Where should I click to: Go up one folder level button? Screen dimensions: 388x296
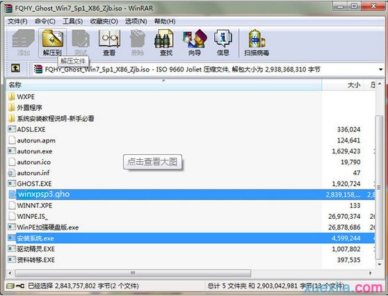(15, 68)
